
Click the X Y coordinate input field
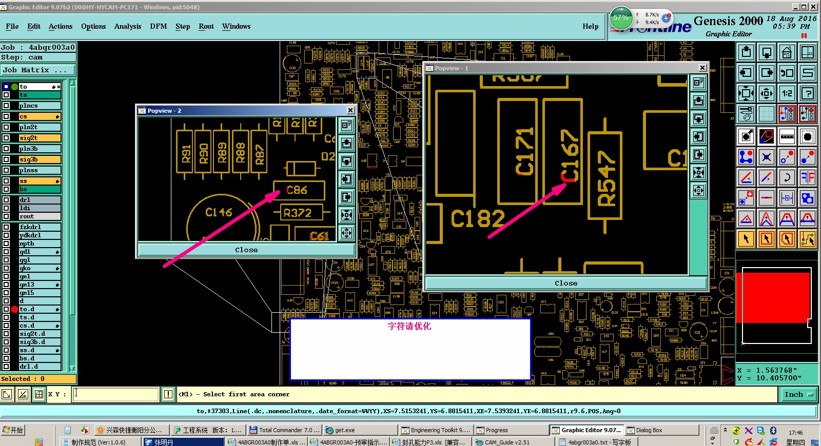[x=115, y=394]
